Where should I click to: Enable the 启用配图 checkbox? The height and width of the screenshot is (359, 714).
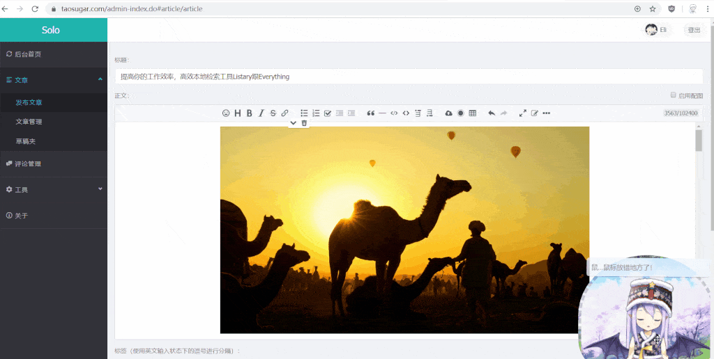click(673, 95)
